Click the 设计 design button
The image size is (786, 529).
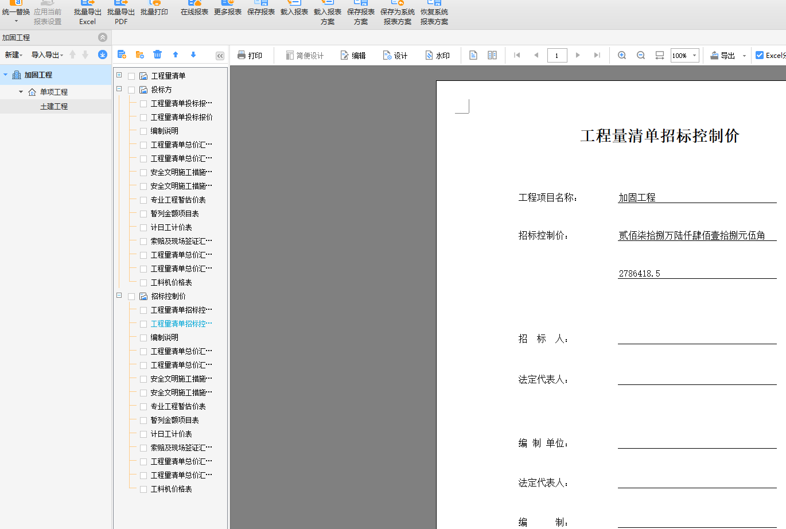tap(395, 55)
